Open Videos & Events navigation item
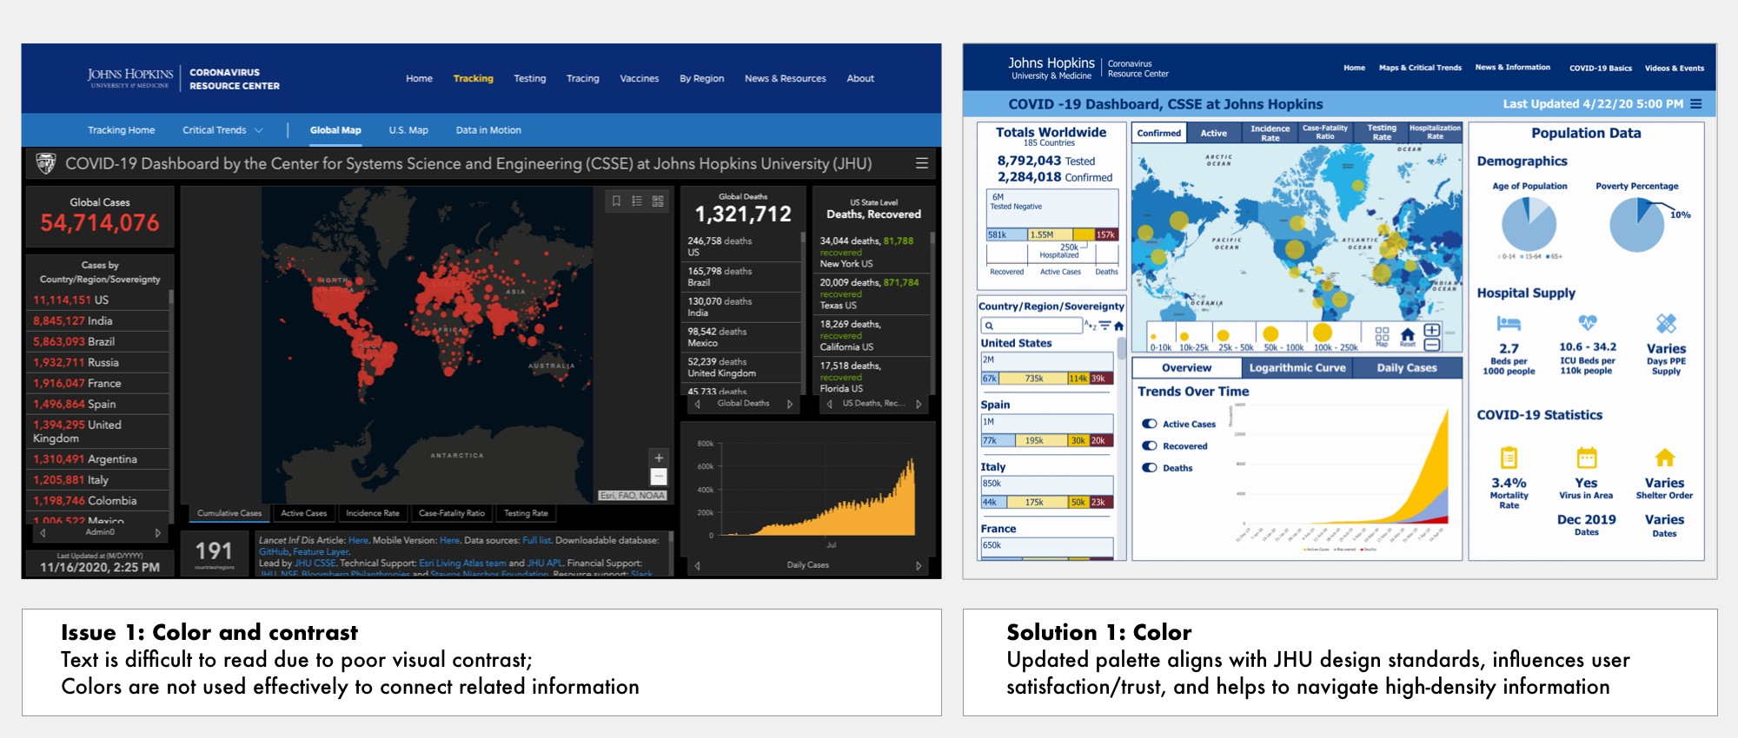 1674,68
